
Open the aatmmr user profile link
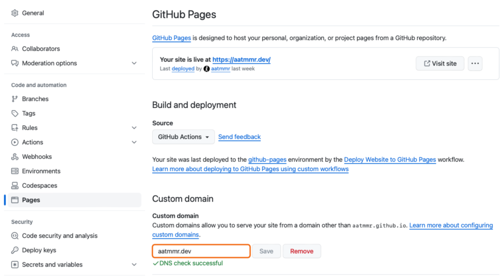[221, 69]
